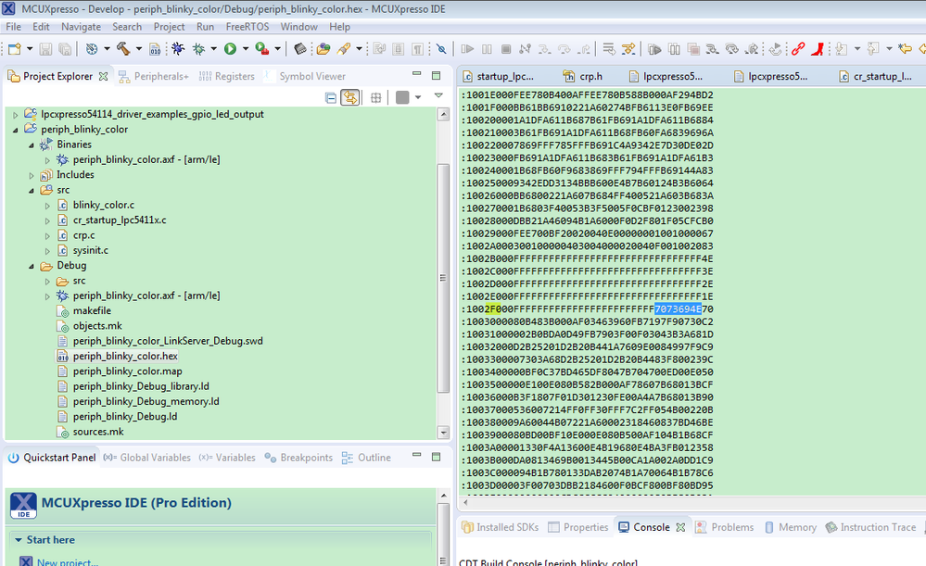This screenshot has width=926, height=566.
Task: Open the Navigate menu
Action: click(81, 27)
